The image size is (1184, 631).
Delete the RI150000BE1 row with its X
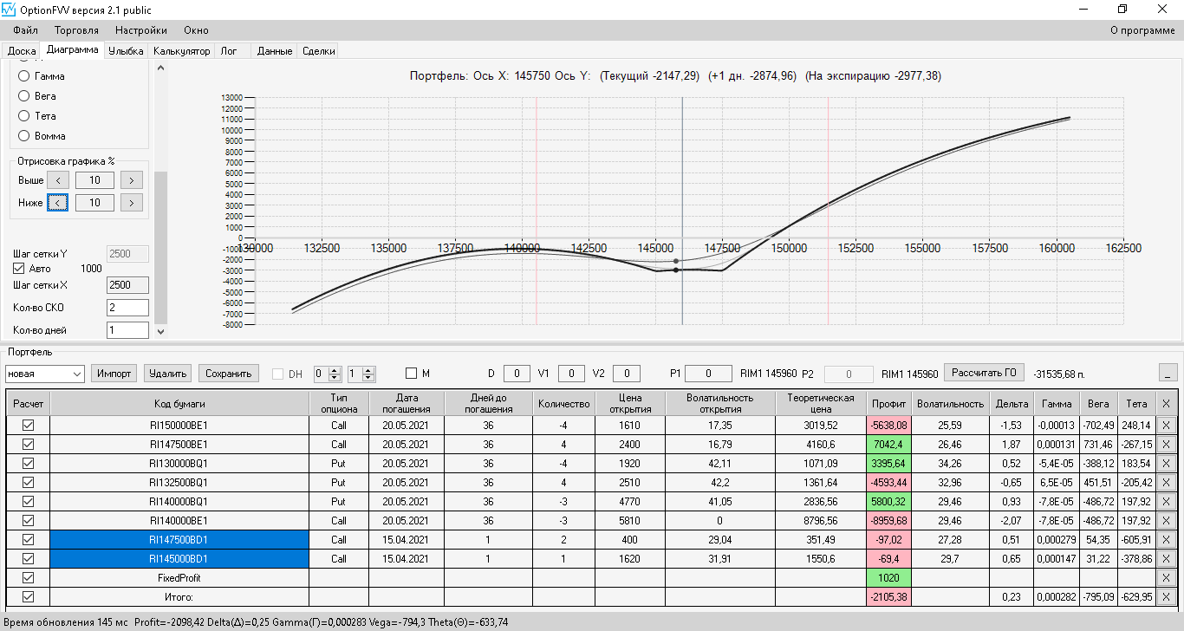pos(1166,425)
